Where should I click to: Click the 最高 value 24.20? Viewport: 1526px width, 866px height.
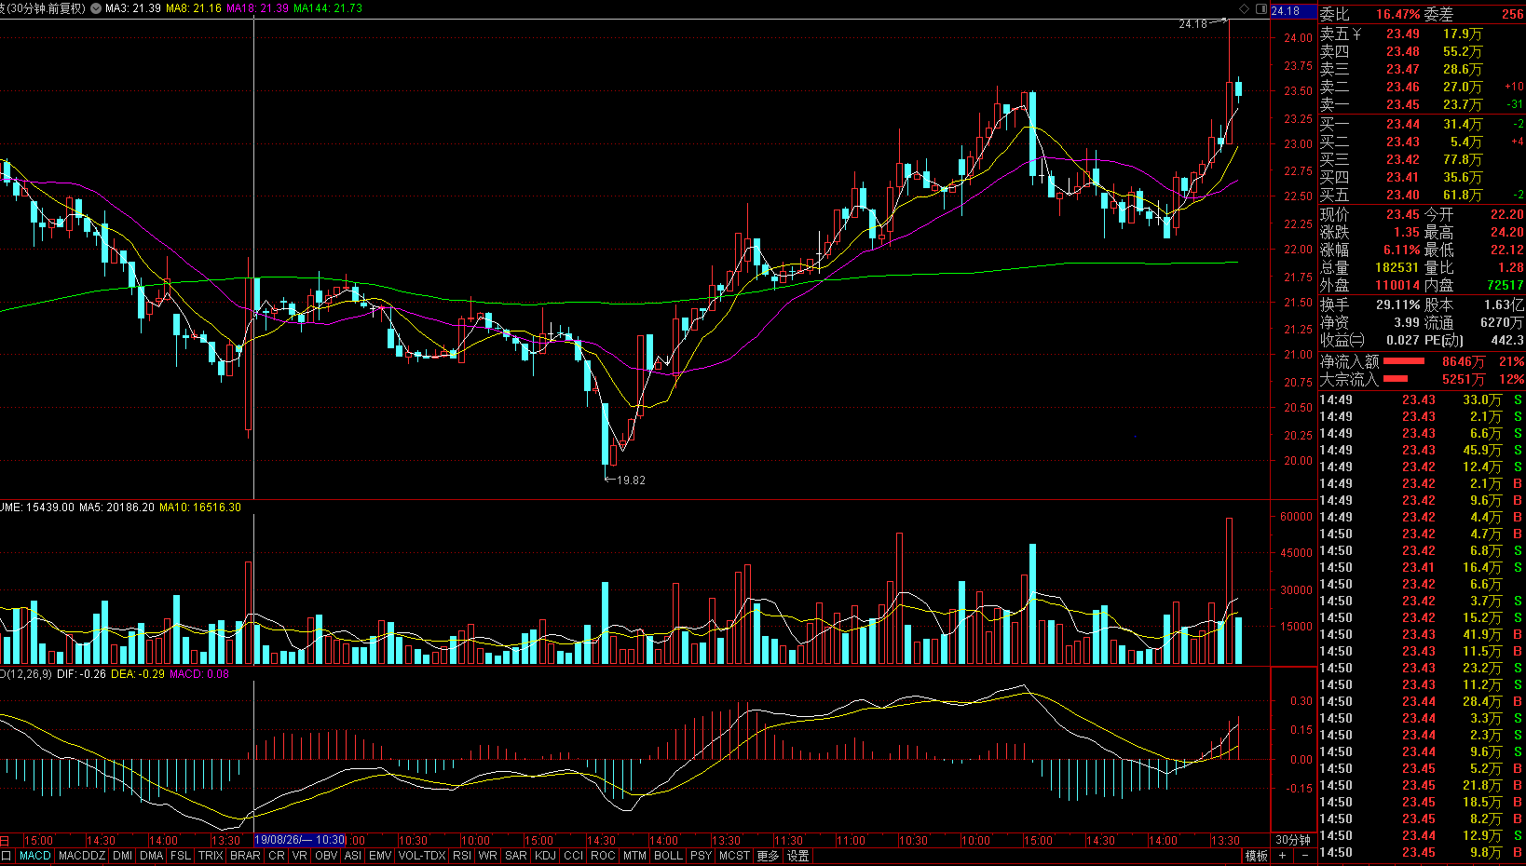click(x=1507, y=232)
